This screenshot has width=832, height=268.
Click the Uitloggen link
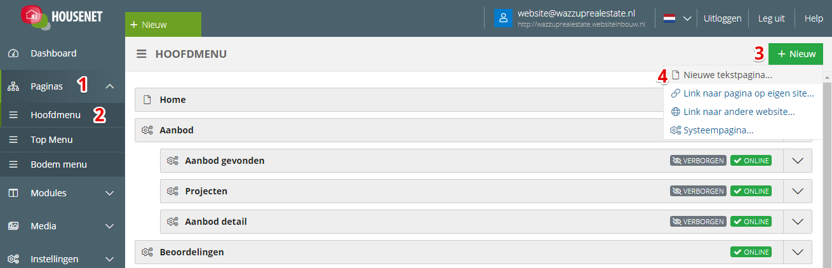tap(723, 18)
